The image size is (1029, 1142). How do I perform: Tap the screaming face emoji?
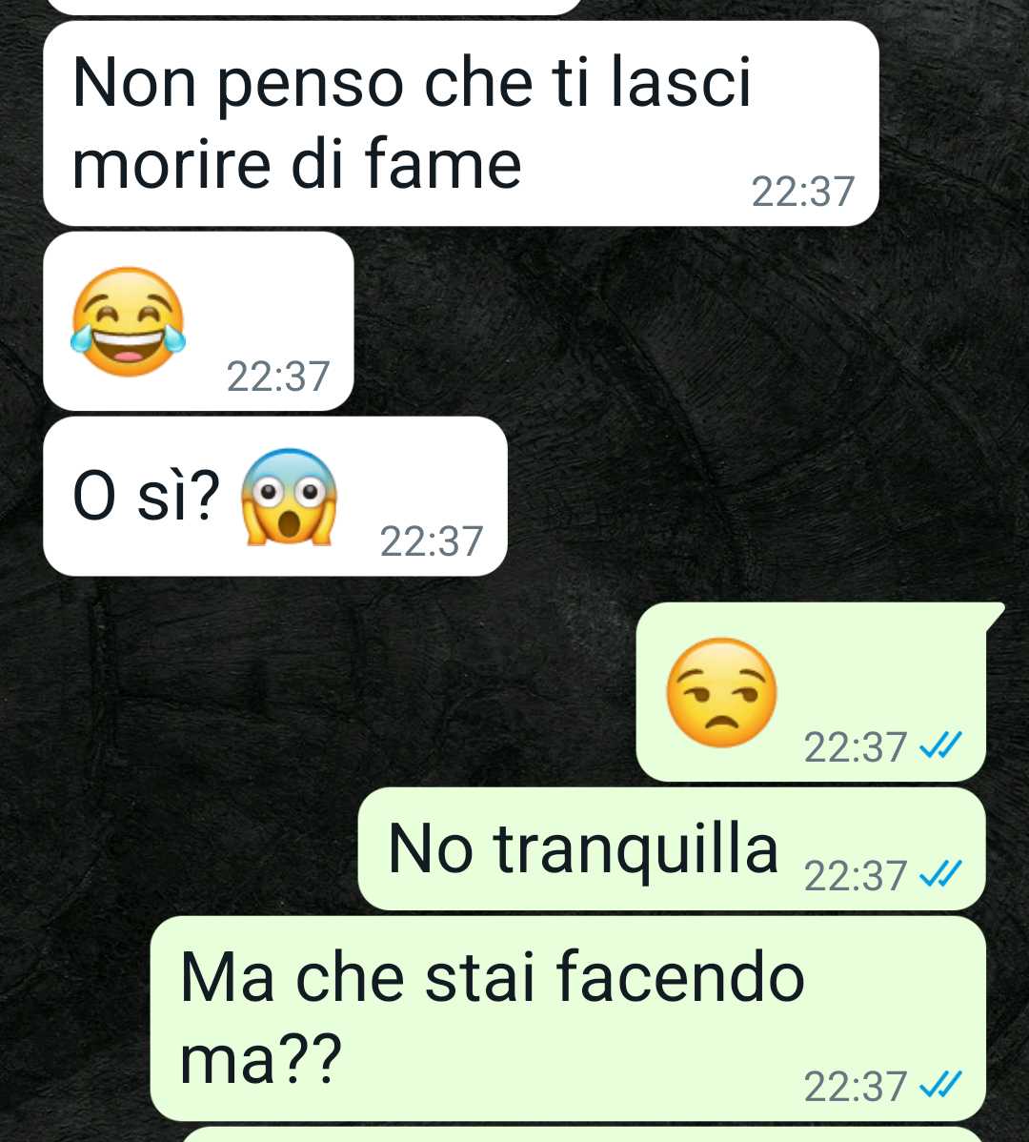point(289,497)
